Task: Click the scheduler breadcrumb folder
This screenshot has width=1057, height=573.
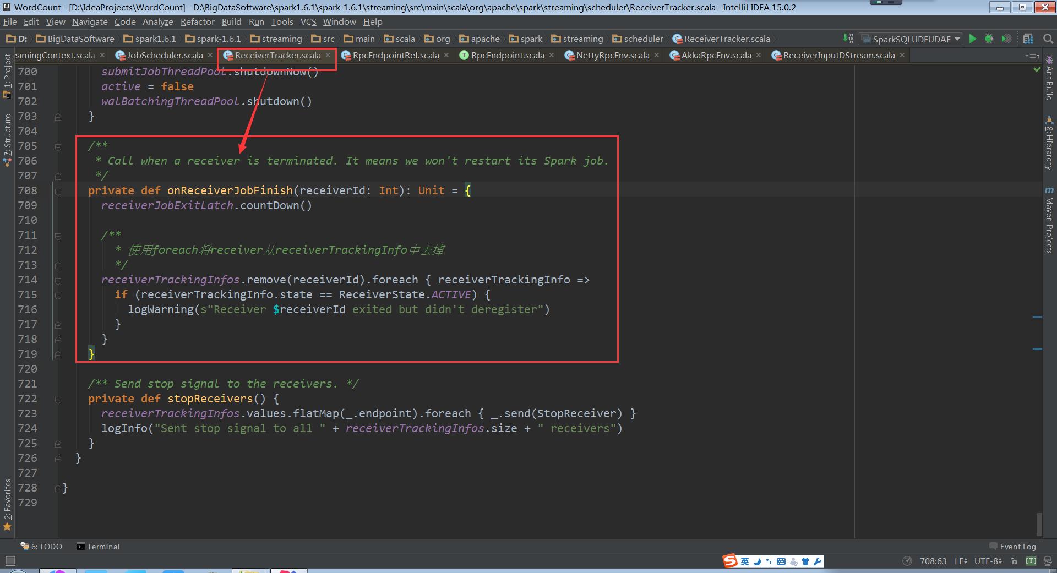Action: point(638,39)
